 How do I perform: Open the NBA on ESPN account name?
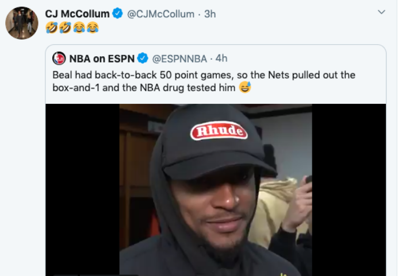click(x=101, y=58)
